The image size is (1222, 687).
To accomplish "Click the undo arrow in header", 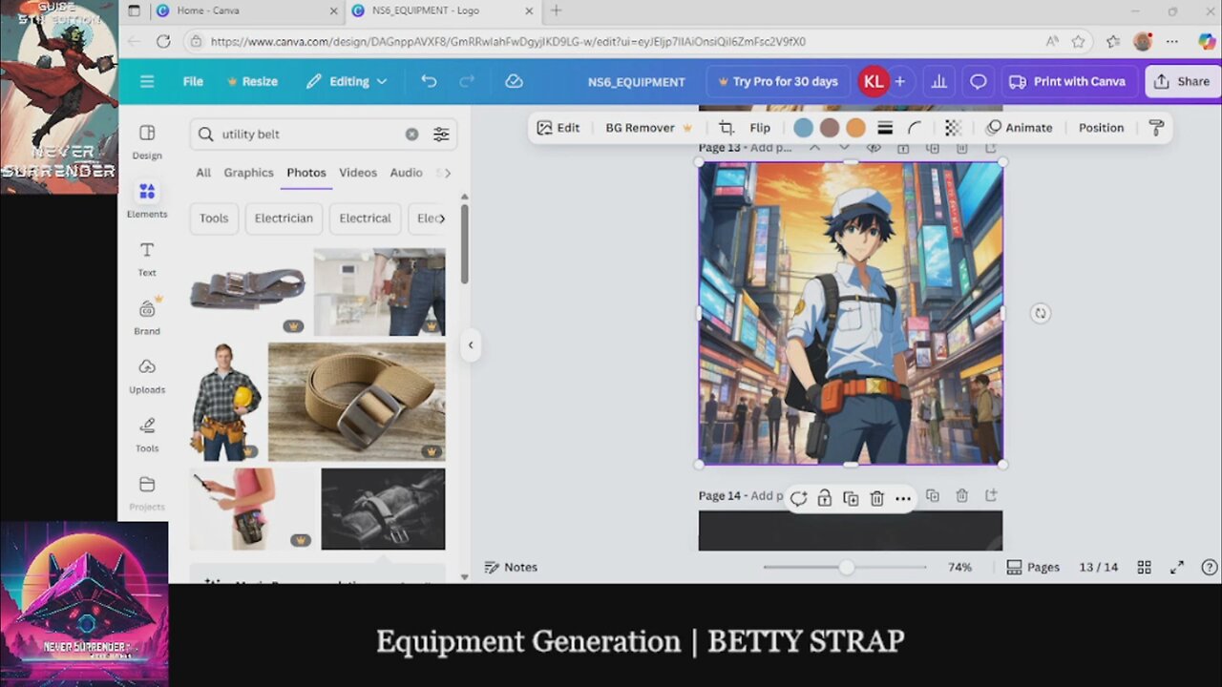I will tap(429, 81).
